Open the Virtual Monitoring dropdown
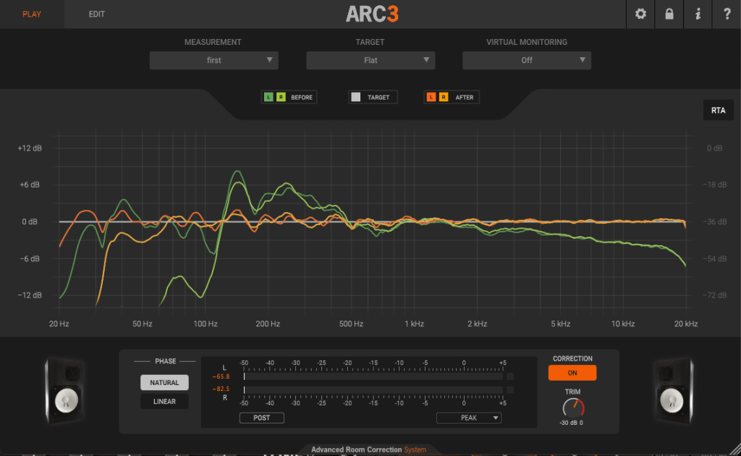 point(527,60)
